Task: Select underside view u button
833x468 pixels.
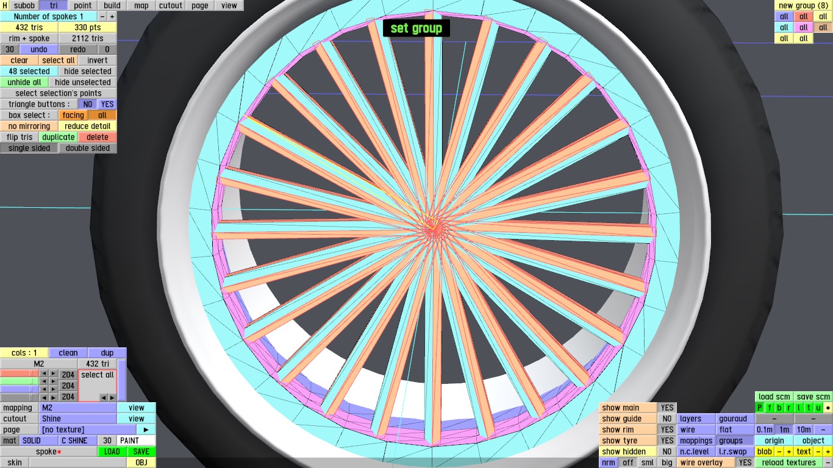Action: (x=818, y=408)
